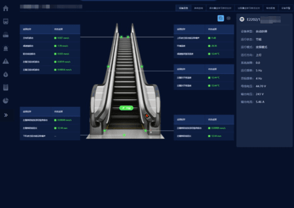This screenshot has width=294, height=208.
Task: Select the top-right green sensor point on escalator
Action: click(128, 37)
